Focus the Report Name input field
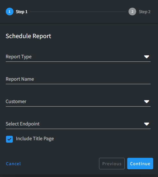The image size is (158, 177). (78, 79)
